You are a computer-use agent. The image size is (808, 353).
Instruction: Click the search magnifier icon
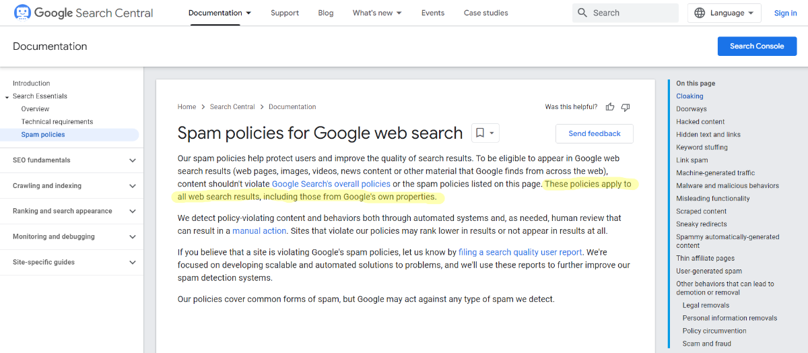[x=582, y=13]
